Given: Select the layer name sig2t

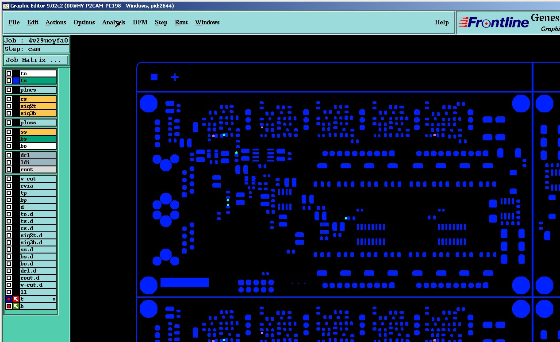Looking at the screenshot, I should (x=38, y=106).
